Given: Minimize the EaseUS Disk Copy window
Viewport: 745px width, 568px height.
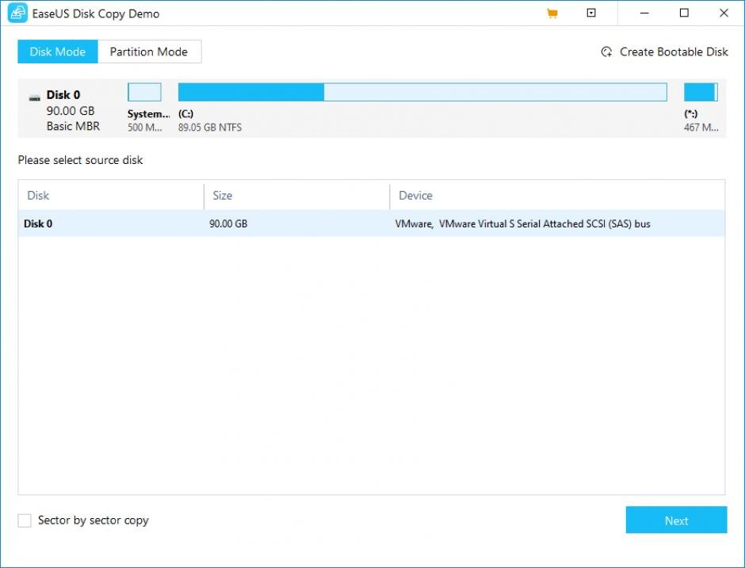Looking at the screenshot, I should pos(644,13).
